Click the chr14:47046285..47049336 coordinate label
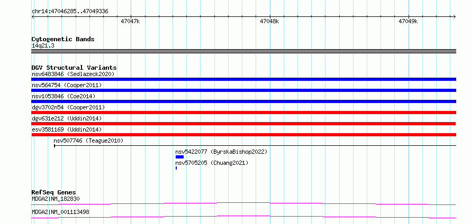The image size is (471, 224). click(70, 12)
